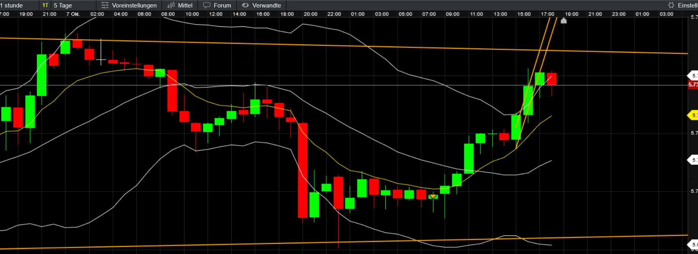Select the upper orange trend line
This screenshot has height=254, width=698.
click(344, 46)
